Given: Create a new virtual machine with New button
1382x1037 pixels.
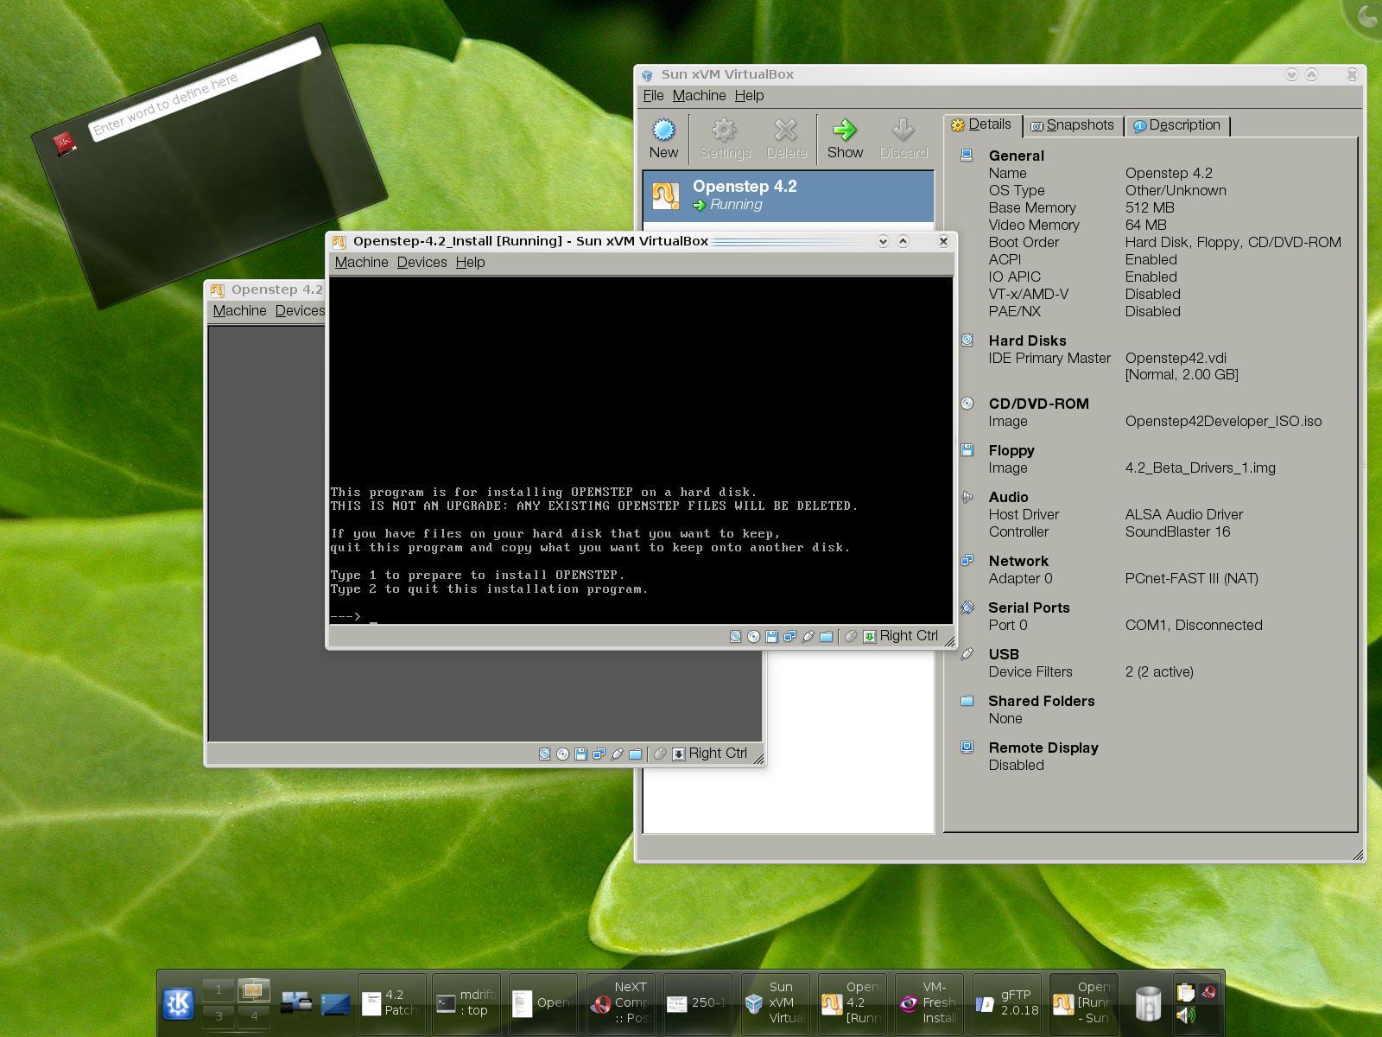Looking at the screenshot, I should click(662, 137).
